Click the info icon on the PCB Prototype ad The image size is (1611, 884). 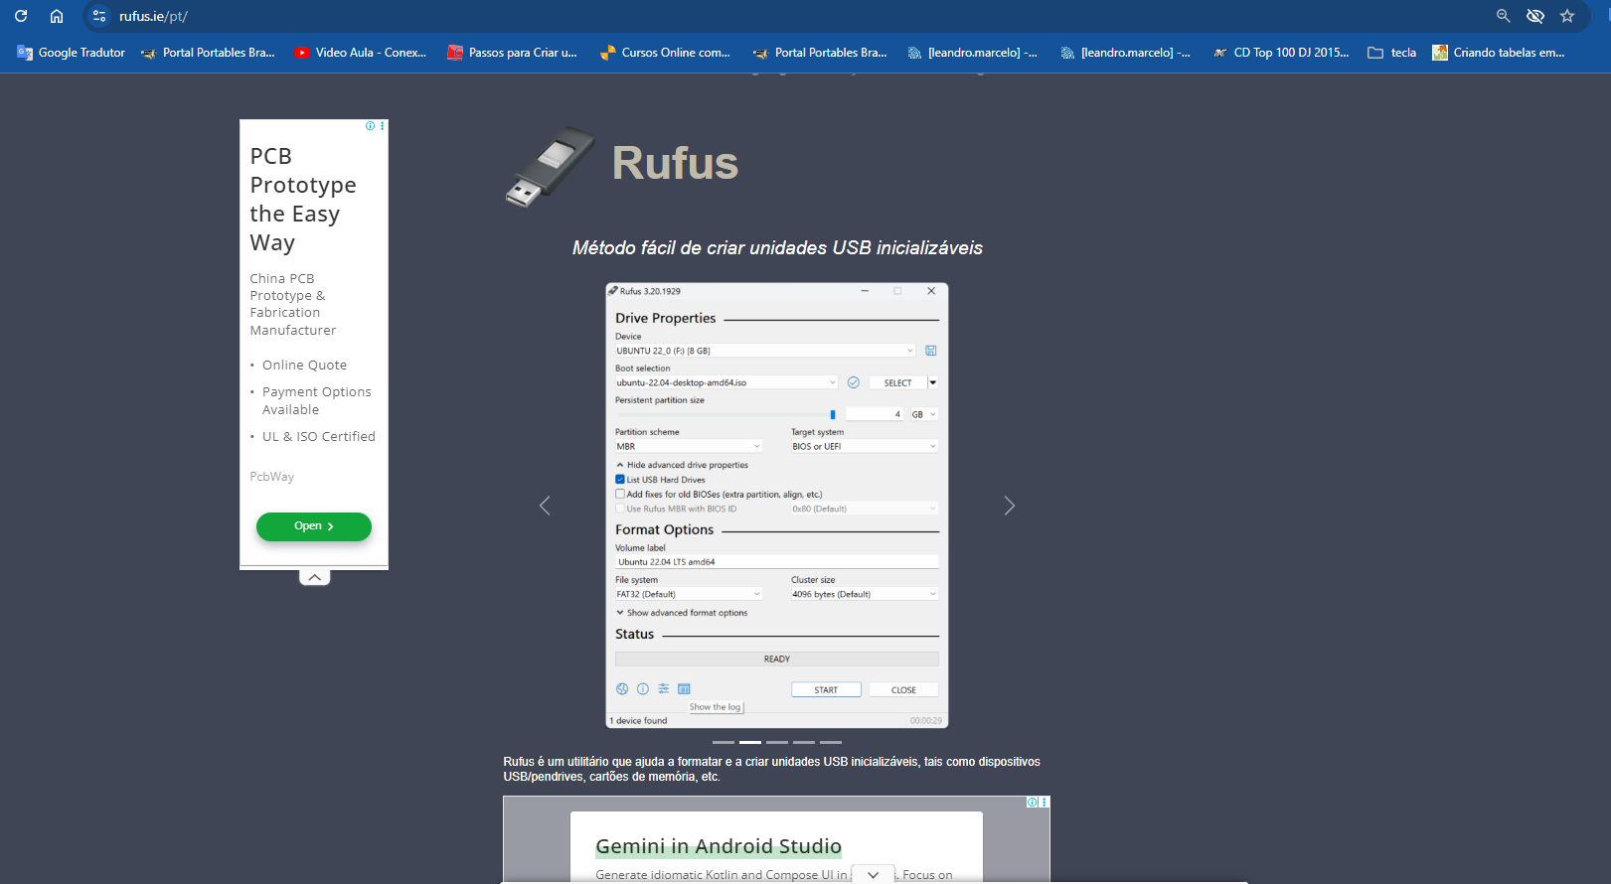pos(371,126)
